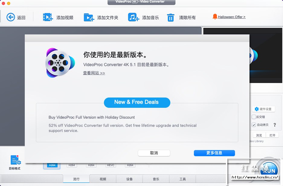The height and width of the screenshot is (186, 283).
Task: Click the trash can clear-all icon
Action: click(x=171, y=18)
